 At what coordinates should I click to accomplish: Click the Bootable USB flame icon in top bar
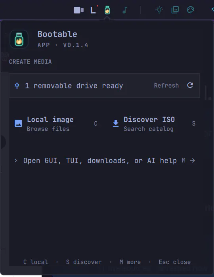point(107,10)
